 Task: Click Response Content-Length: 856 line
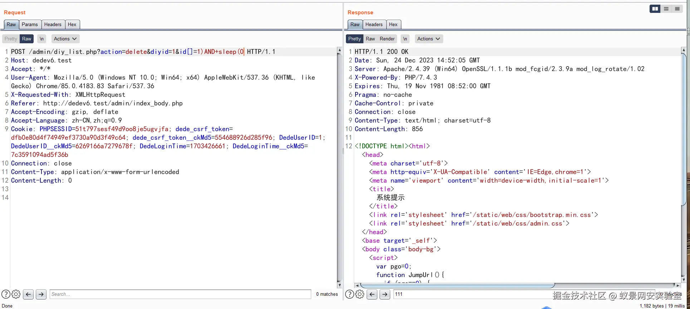coord(388,129)
